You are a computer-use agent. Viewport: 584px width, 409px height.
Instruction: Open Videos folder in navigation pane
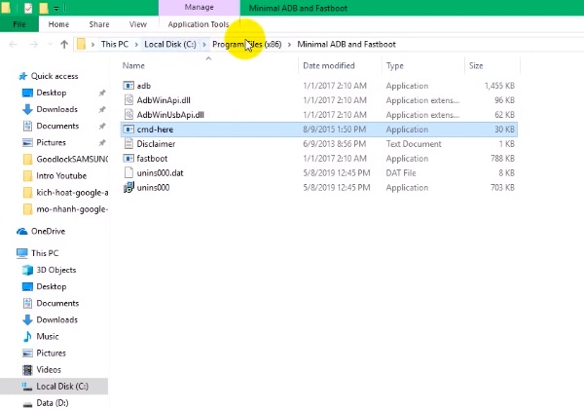(49, 369)
